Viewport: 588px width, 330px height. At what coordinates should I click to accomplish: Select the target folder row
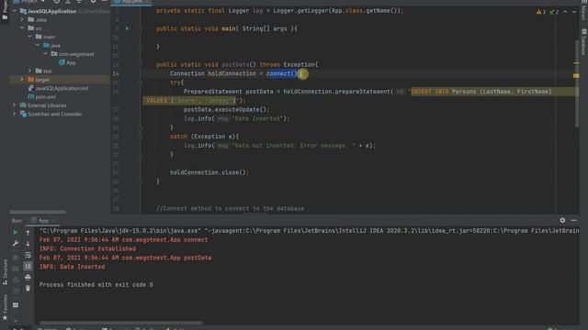tap(60, 80)
